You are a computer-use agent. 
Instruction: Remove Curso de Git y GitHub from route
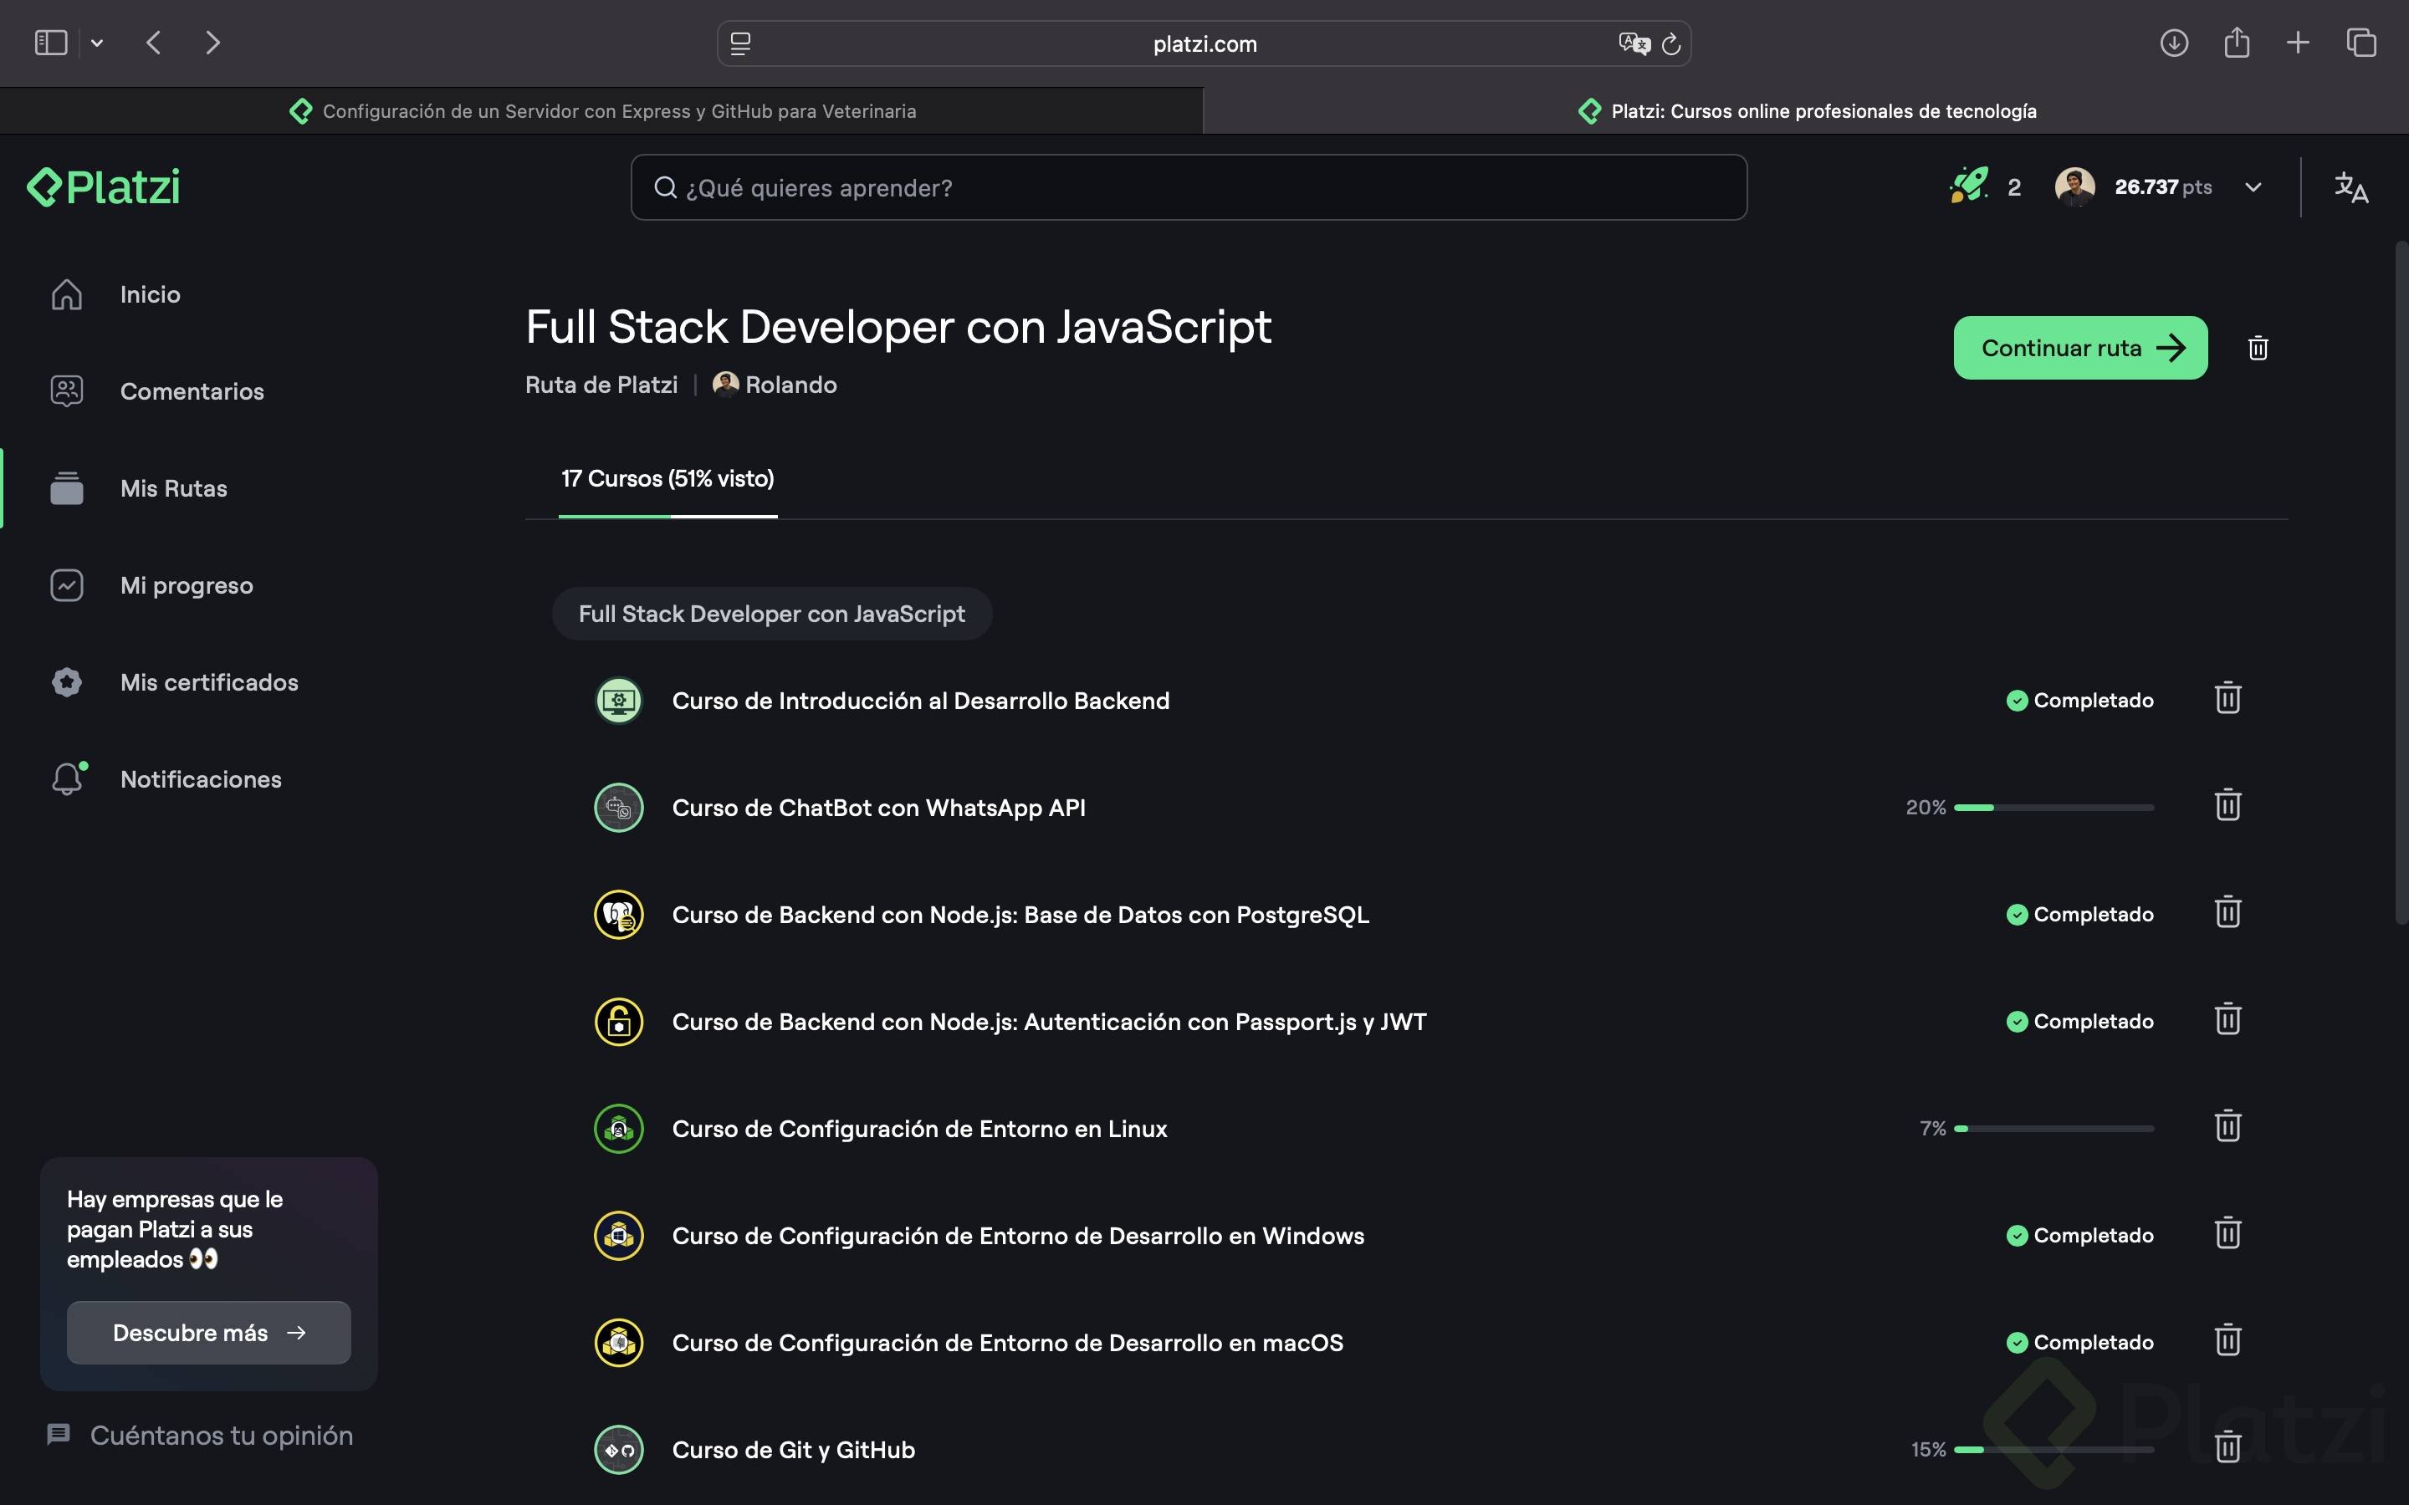click(x=2227, y=1447)
